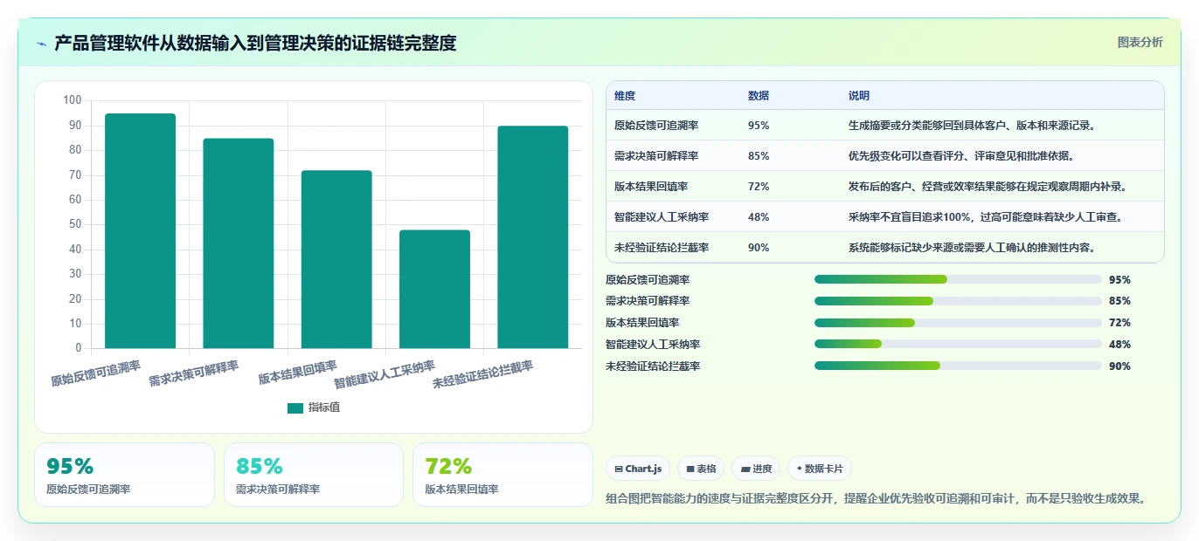This screenshot has height=541, width=1199.
Task: Click the 智能建议人工采纳率 progress bar
Action: [958, 344]
